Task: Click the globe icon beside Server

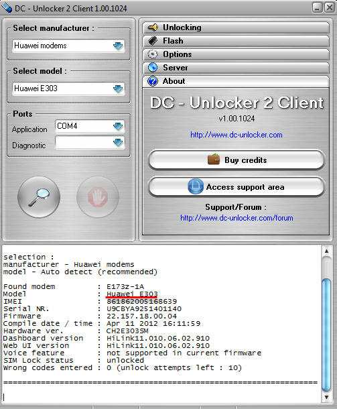Action: [x=153, y=68]
